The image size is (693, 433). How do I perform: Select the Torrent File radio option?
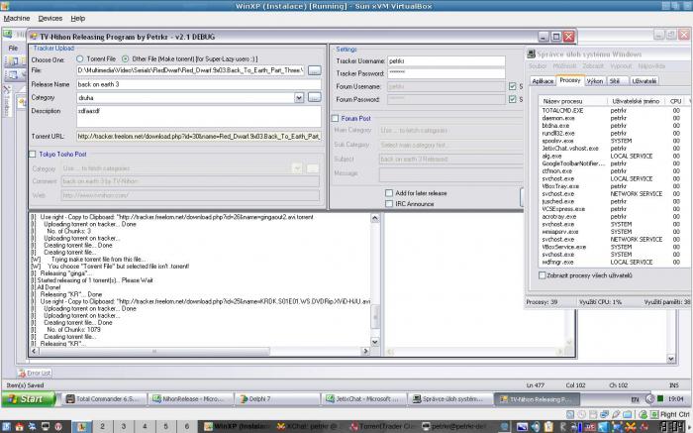pyautogui.click(x=79, y=58)
